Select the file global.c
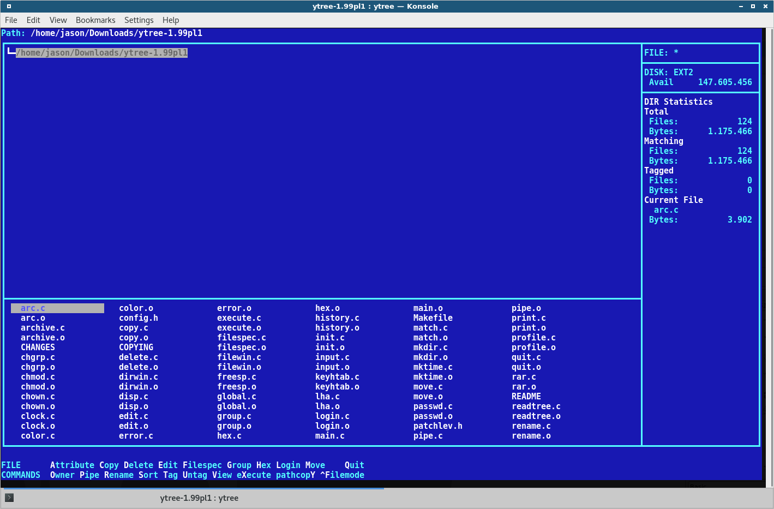This screenshot has height=509, width=774. [237, 397]
